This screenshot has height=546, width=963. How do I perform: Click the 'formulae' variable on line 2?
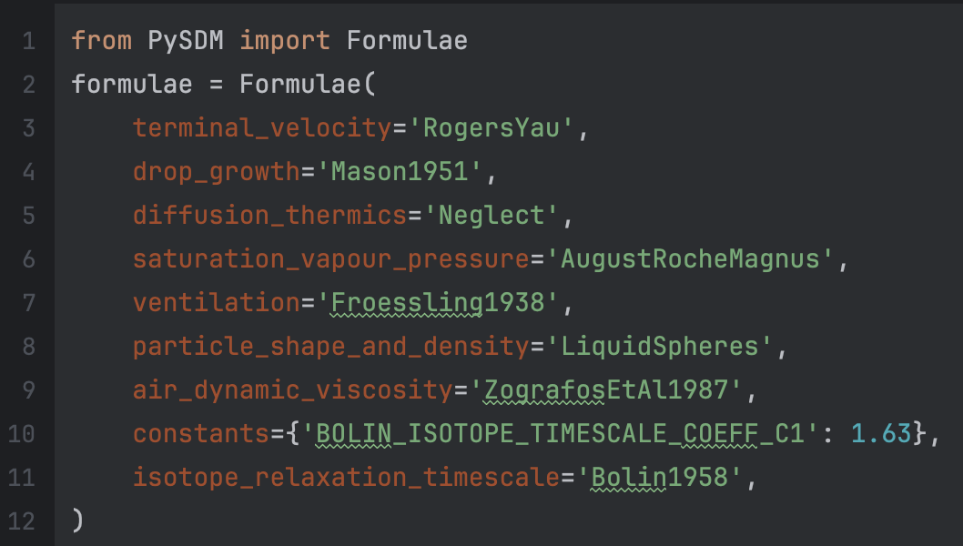[132, 85]
